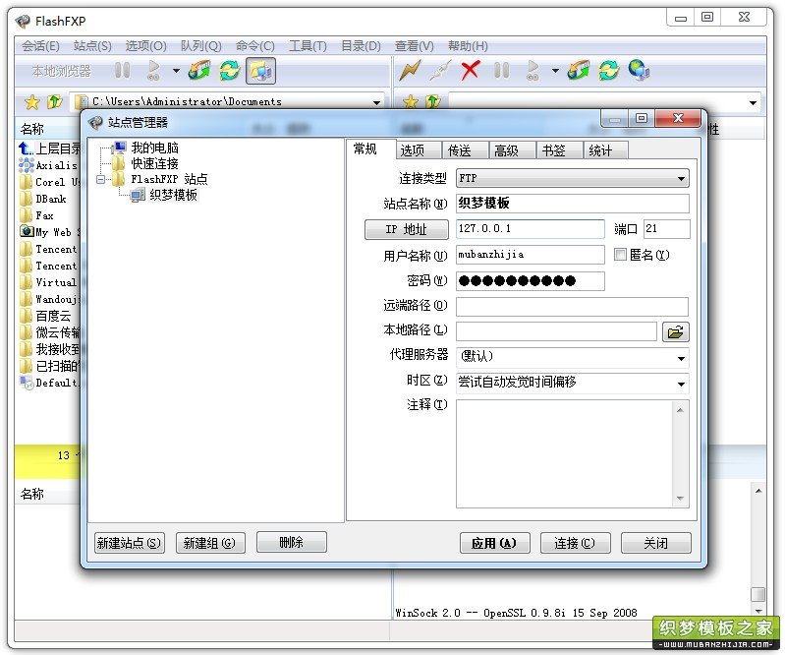Click the 用户名称 field mubanzhijia
This screenshot has width=785, height=655.
pyautogui.click(x=531, y=255)
